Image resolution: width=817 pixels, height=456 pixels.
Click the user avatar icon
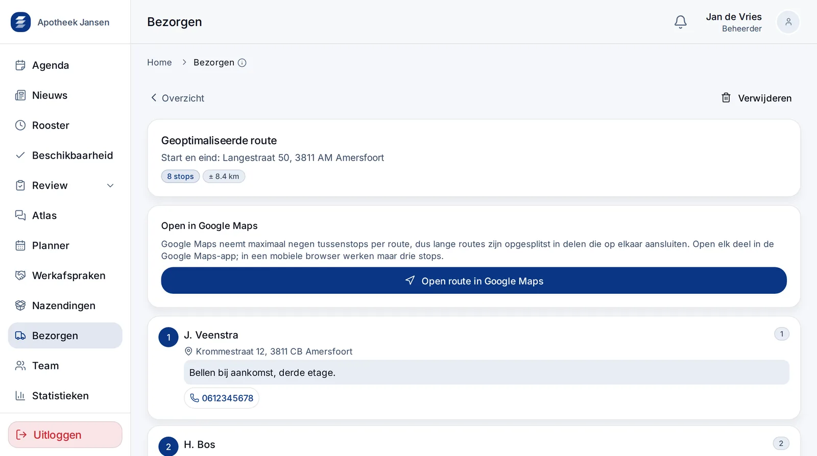(x=788, y=22)
